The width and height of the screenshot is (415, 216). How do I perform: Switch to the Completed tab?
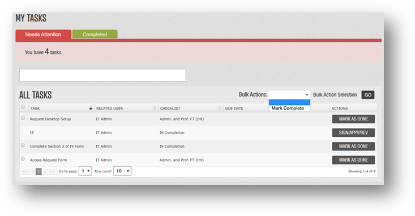click(x=95, y=34)
